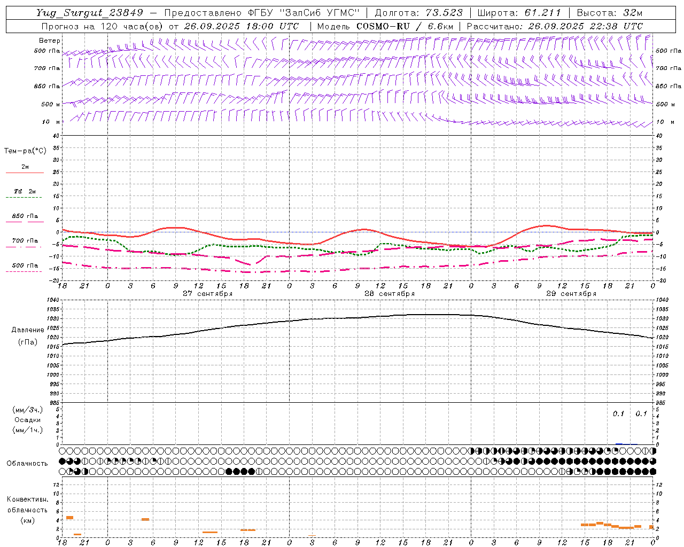This screenshot has height=547, width=684.
Task: Click the 'Долгота: 73.523' header field
Action: pyautogui.click(x=419, y=13)
